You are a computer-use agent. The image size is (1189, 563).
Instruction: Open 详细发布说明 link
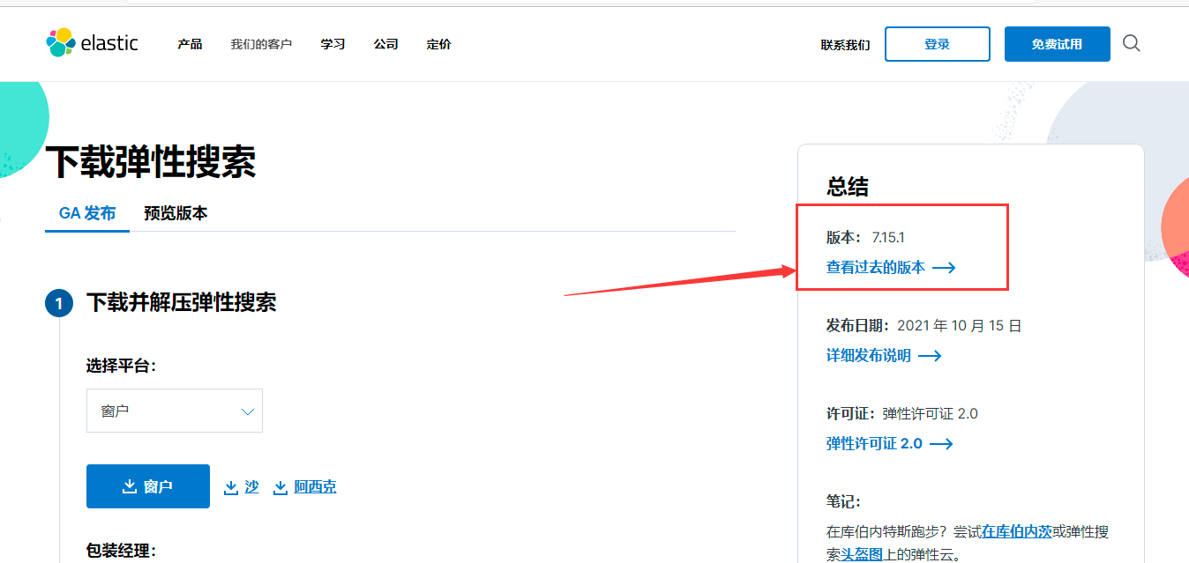click(x=869, y=356)
